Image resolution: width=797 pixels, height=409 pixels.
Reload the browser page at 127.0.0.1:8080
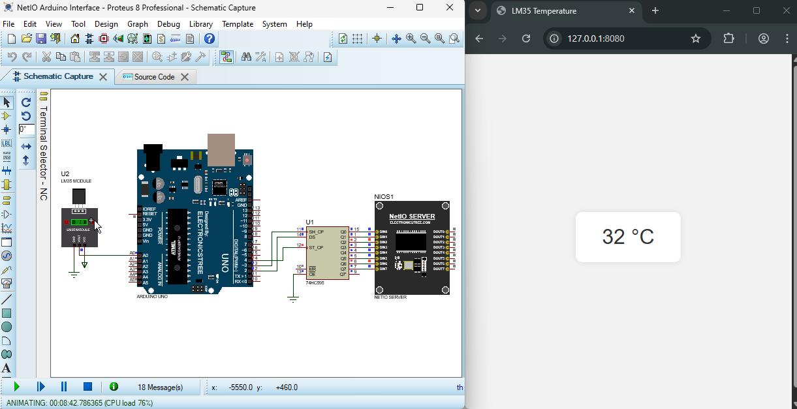tap(526, 38)
